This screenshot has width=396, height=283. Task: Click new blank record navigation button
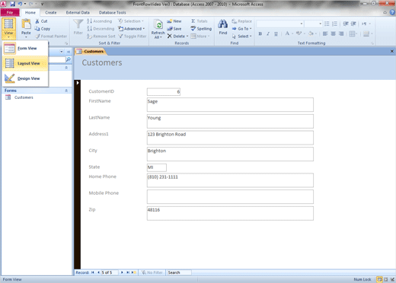(x=134, y=272)
